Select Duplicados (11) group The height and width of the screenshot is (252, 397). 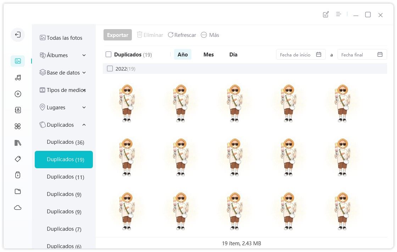coord(64,177)
